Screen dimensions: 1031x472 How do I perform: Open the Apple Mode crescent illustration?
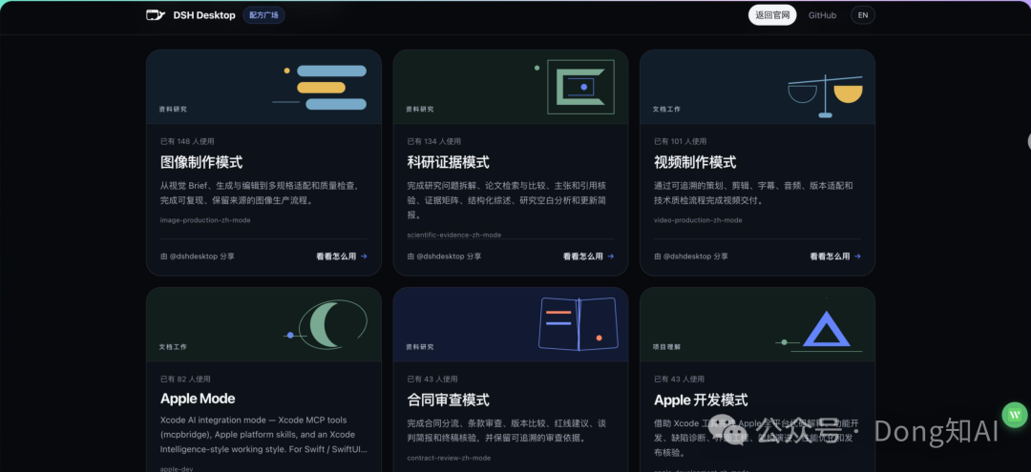326,325
